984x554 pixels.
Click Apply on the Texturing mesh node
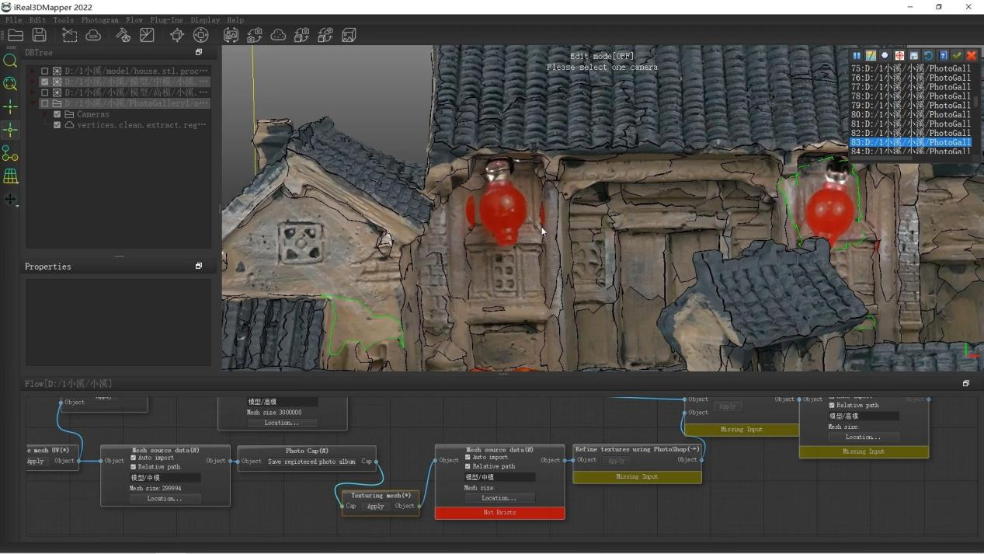[375, 506]
